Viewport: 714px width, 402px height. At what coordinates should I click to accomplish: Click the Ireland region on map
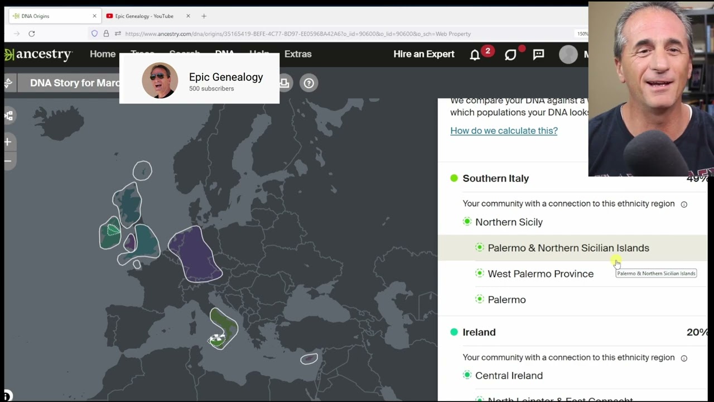pyautogui.click(x=110, y=233)
